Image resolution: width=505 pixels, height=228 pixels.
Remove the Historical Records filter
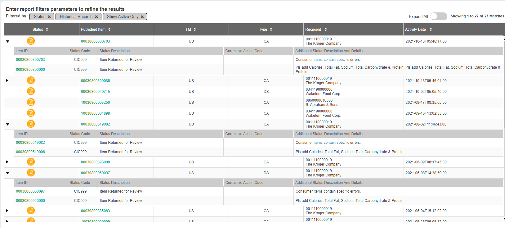pos(96,17)
